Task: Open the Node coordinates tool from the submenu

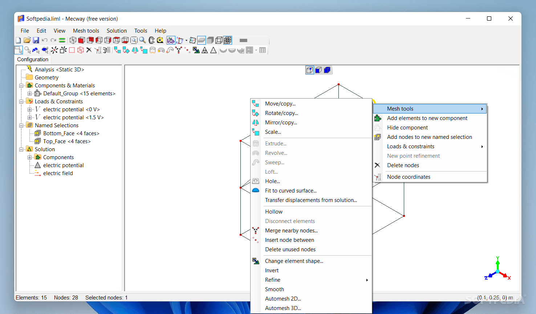Action: point(409,177)
